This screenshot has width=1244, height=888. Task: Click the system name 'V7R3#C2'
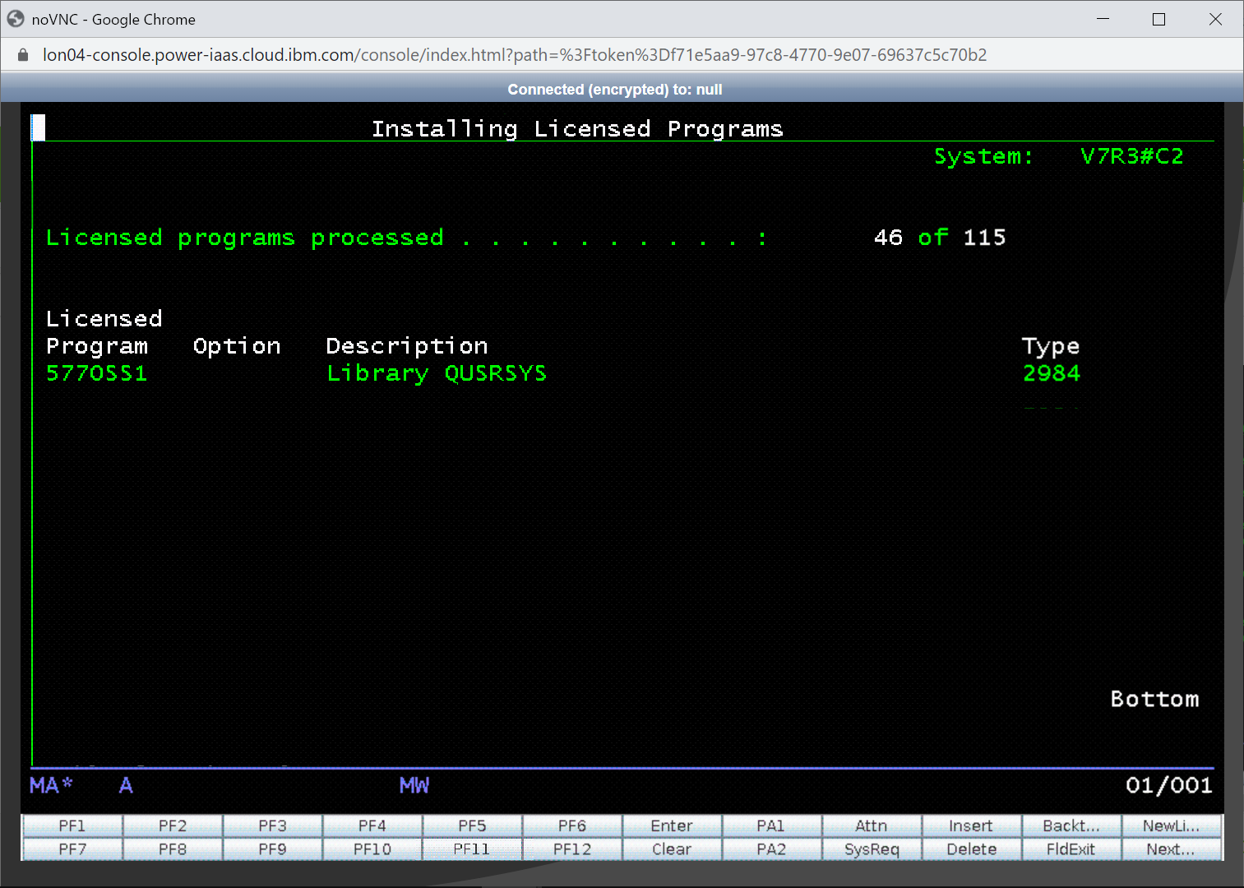(1131, 156)
